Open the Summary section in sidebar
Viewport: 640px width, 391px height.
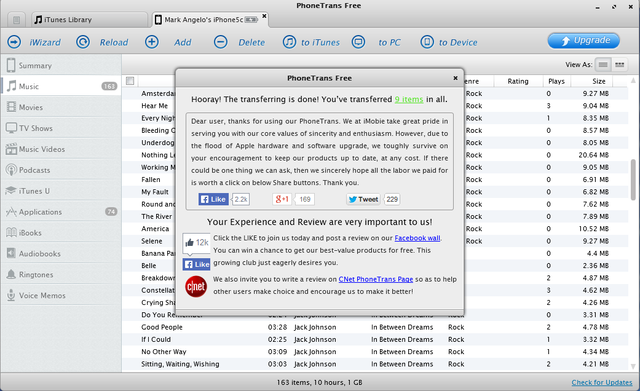pos(61,65)
